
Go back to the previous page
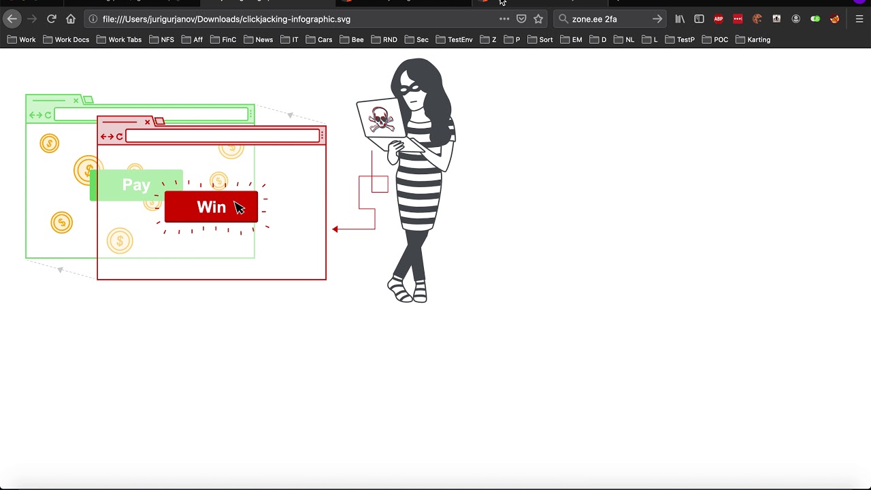[12, 19]
